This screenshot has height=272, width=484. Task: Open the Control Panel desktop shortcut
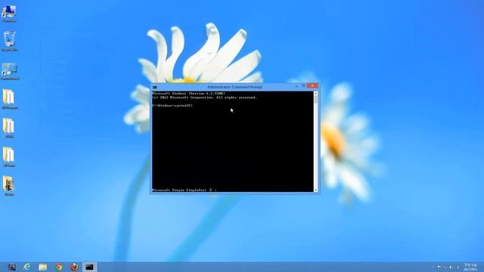pos(10,71)
